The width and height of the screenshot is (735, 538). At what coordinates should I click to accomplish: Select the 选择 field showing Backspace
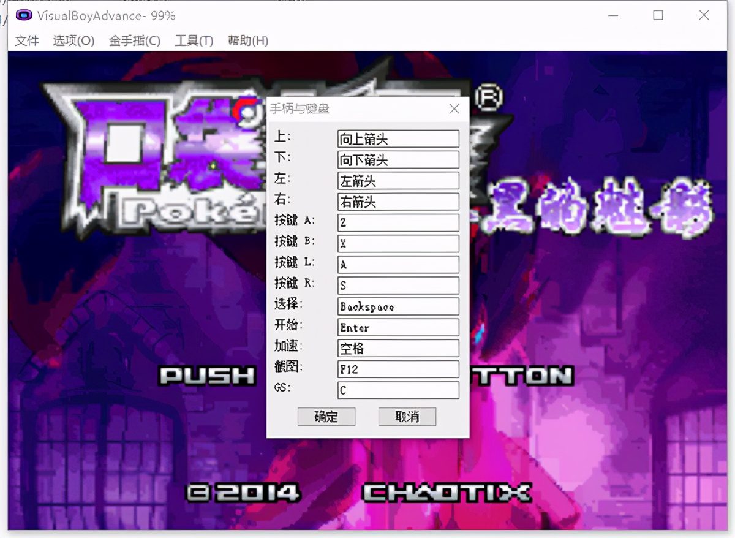[398, 306]
